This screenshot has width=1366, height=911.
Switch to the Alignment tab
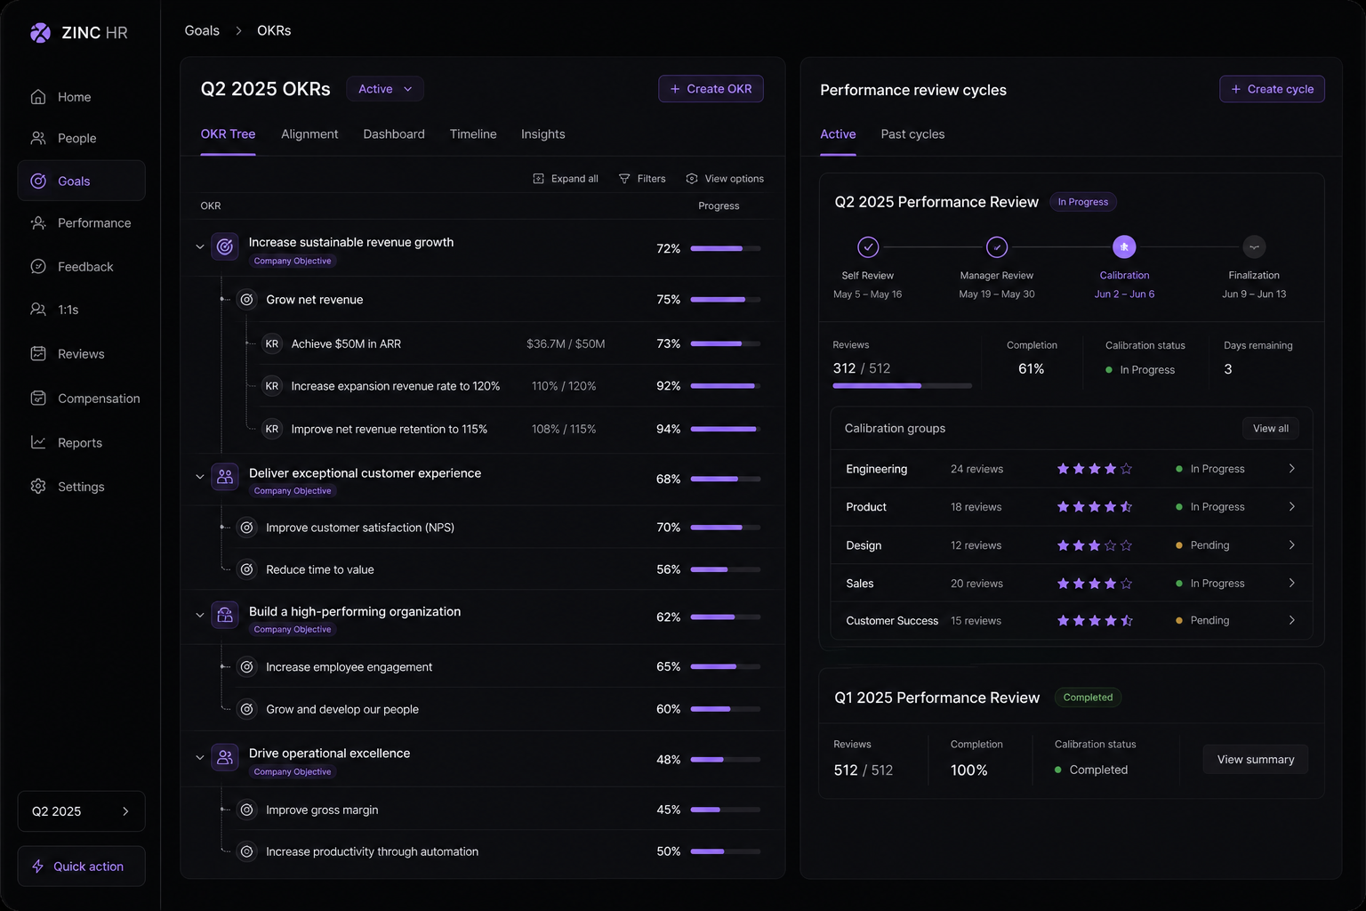(x=309, y=134)
